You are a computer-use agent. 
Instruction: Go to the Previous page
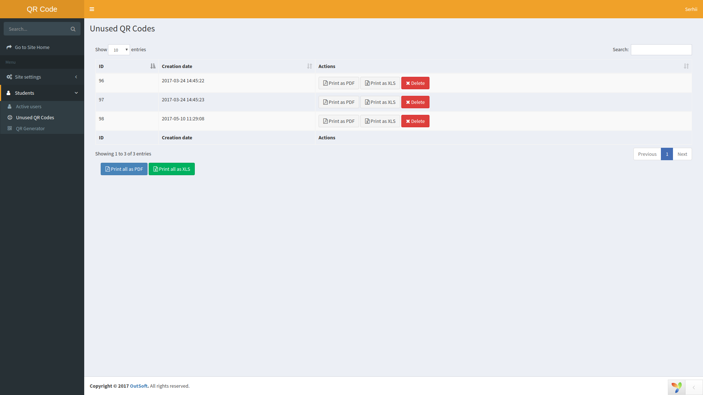click(x=647, y=154)
